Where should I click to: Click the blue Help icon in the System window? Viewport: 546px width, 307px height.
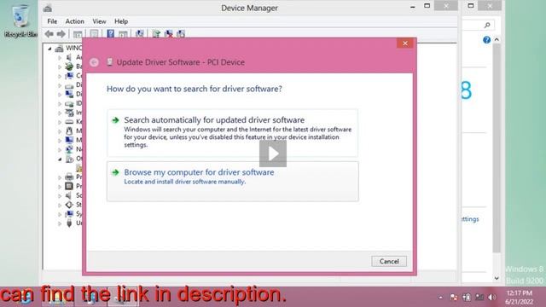(x=486, y=40)
